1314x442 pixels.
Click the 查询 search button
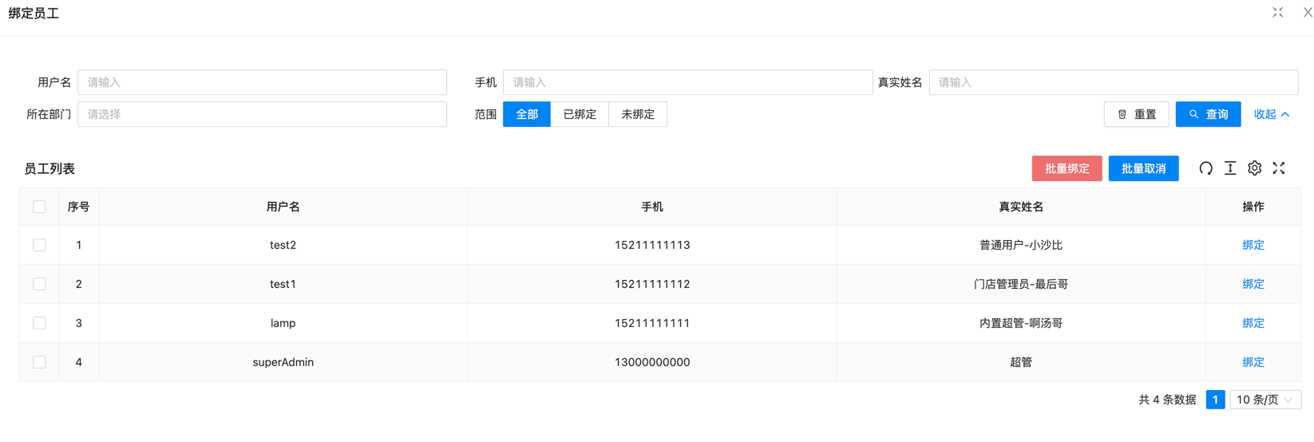point(1208,114)
